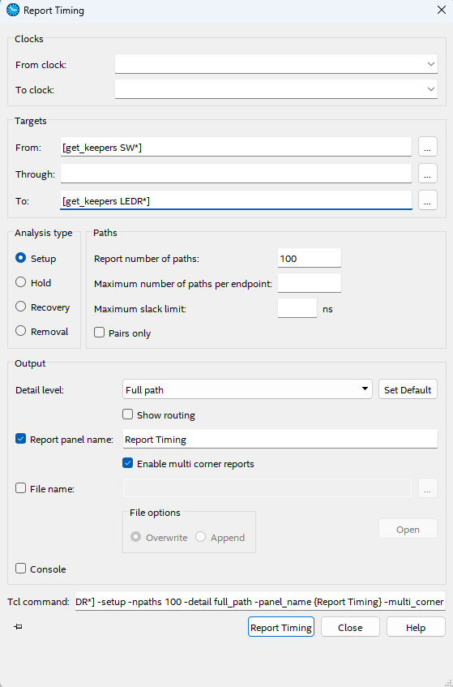Open browse dialog for To target
The width and height of the screenshot is (453, 687).
(x=428, y=200)
